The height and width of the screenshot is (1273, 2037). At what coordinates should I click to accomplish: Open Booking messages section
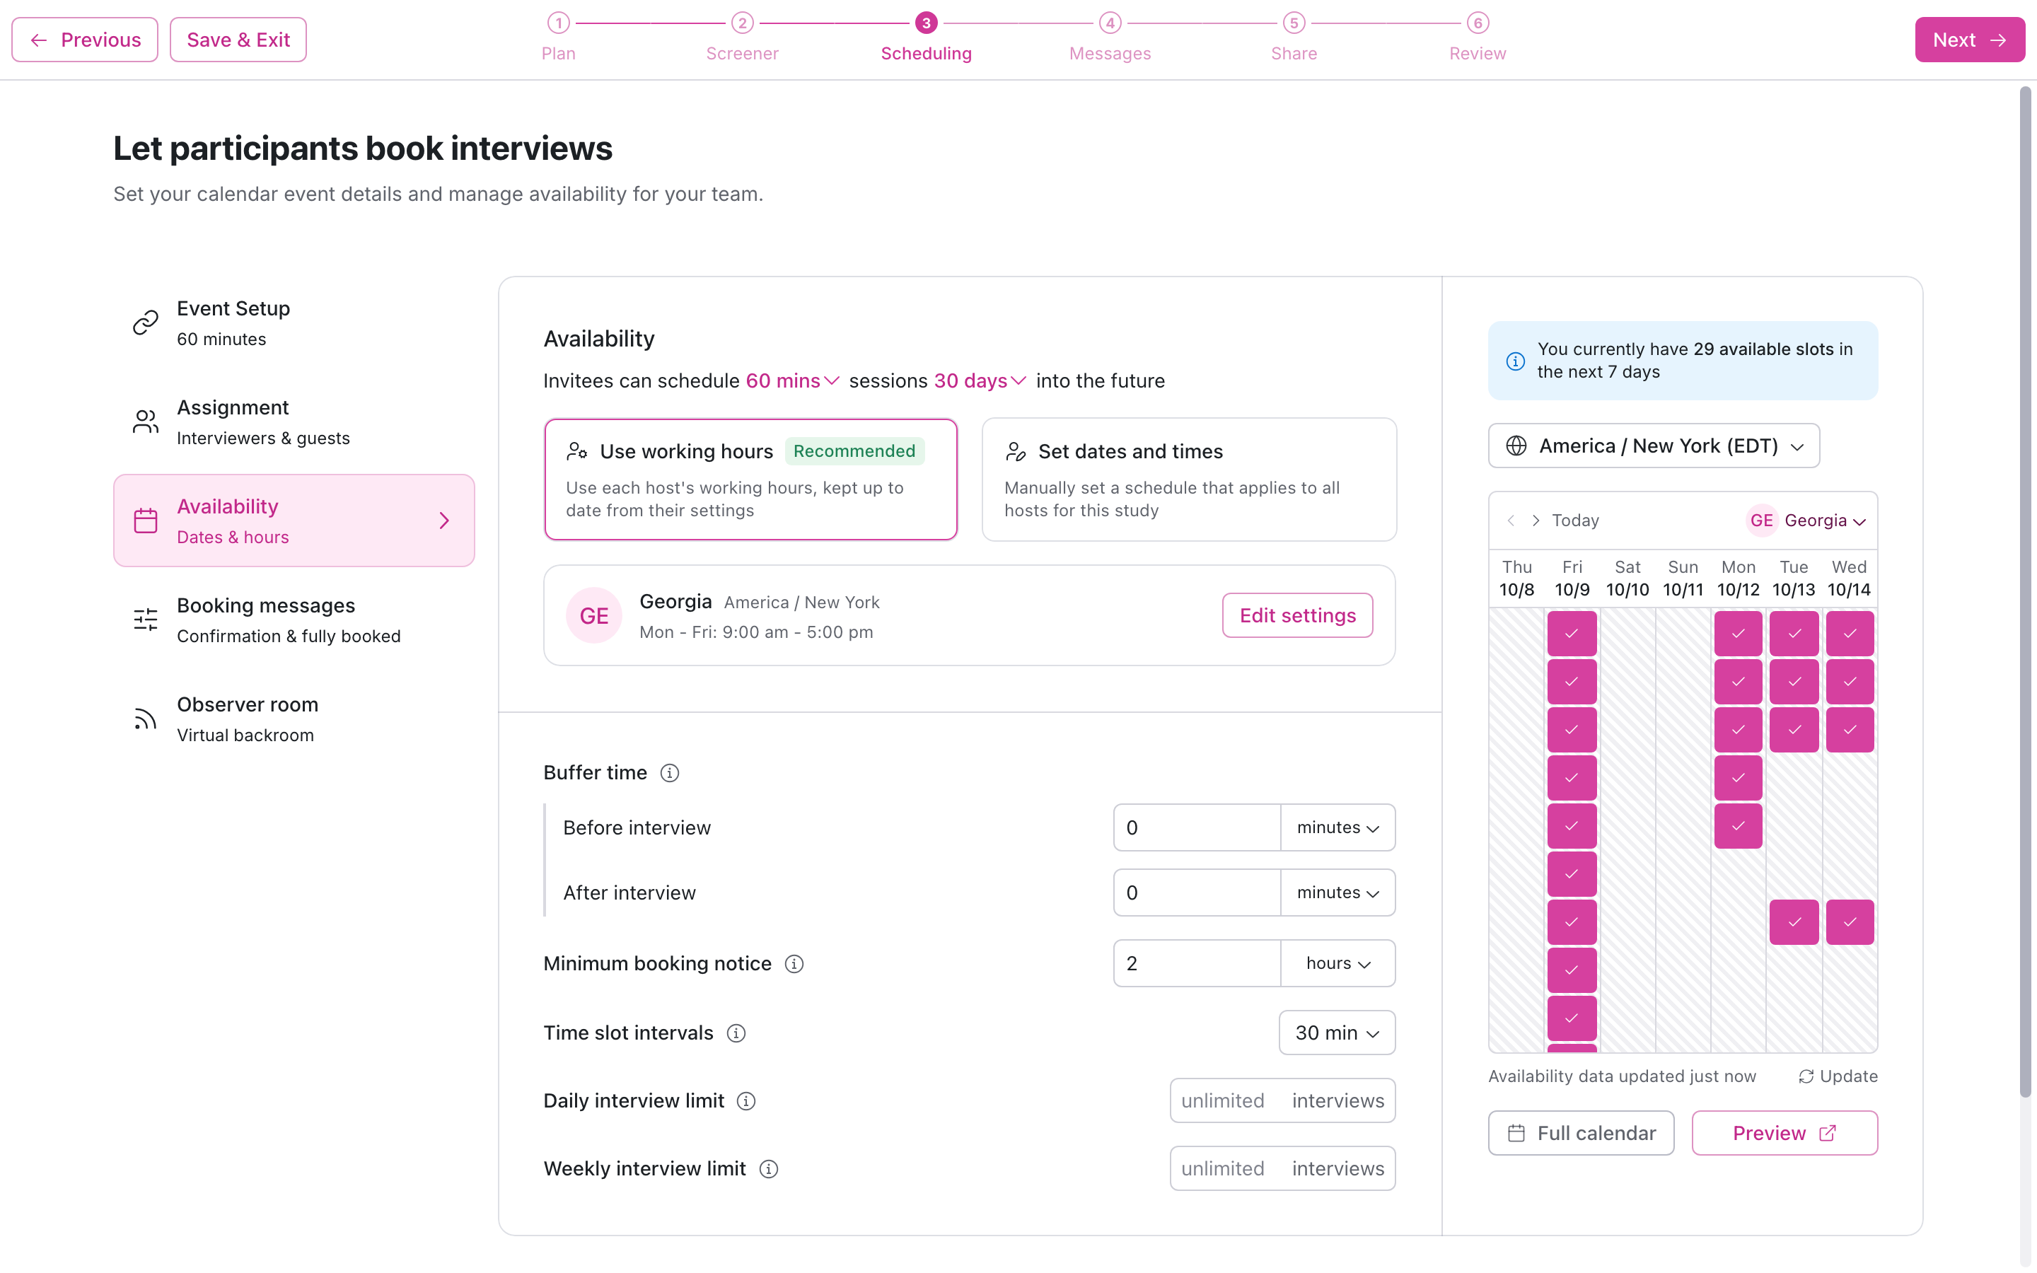coord(294,620)
